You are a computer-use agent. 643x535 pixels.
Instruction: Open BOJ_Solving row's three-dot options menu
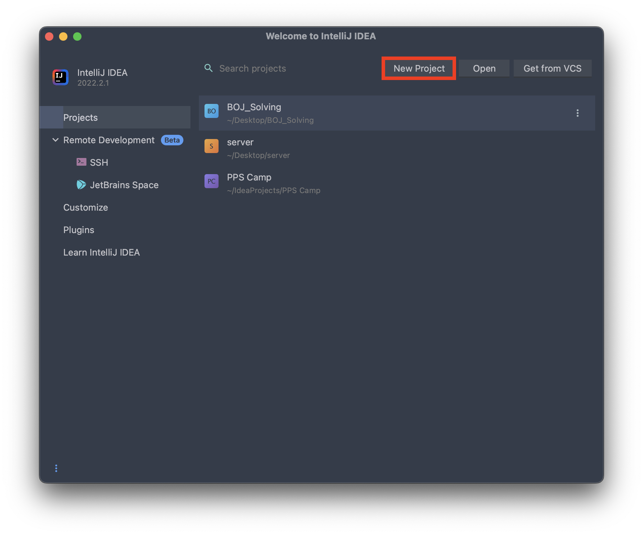click(x=578, y=113)
